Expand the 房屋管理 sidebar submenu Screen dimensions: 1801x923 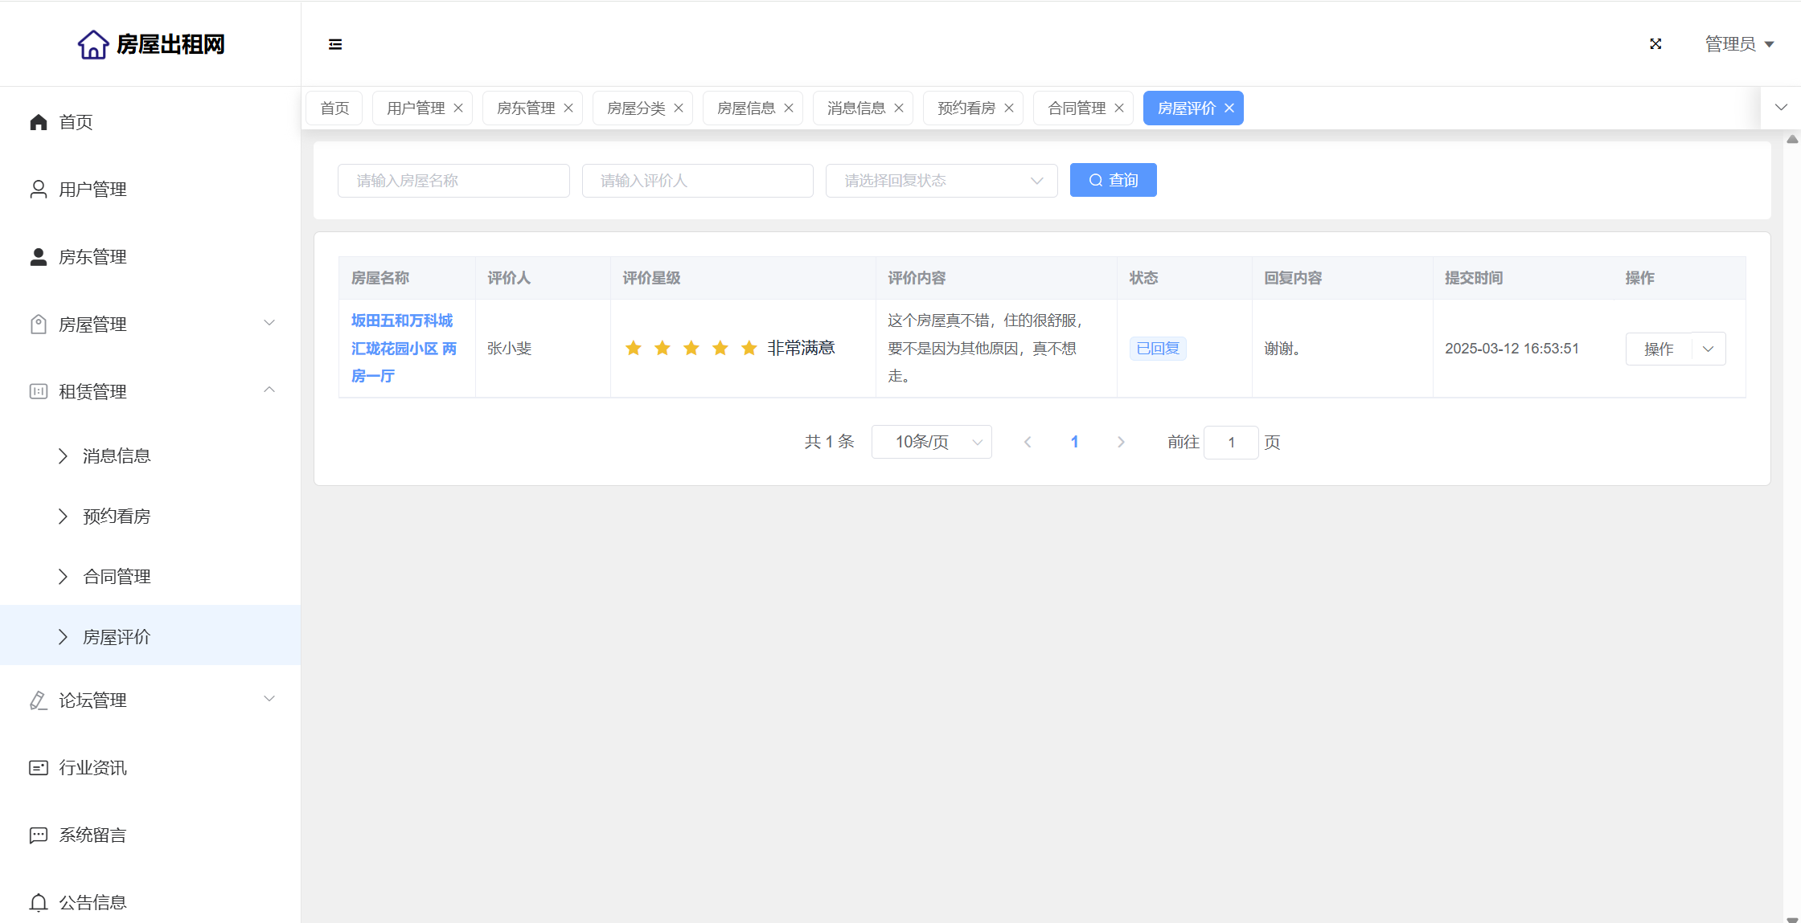(150, 325)
